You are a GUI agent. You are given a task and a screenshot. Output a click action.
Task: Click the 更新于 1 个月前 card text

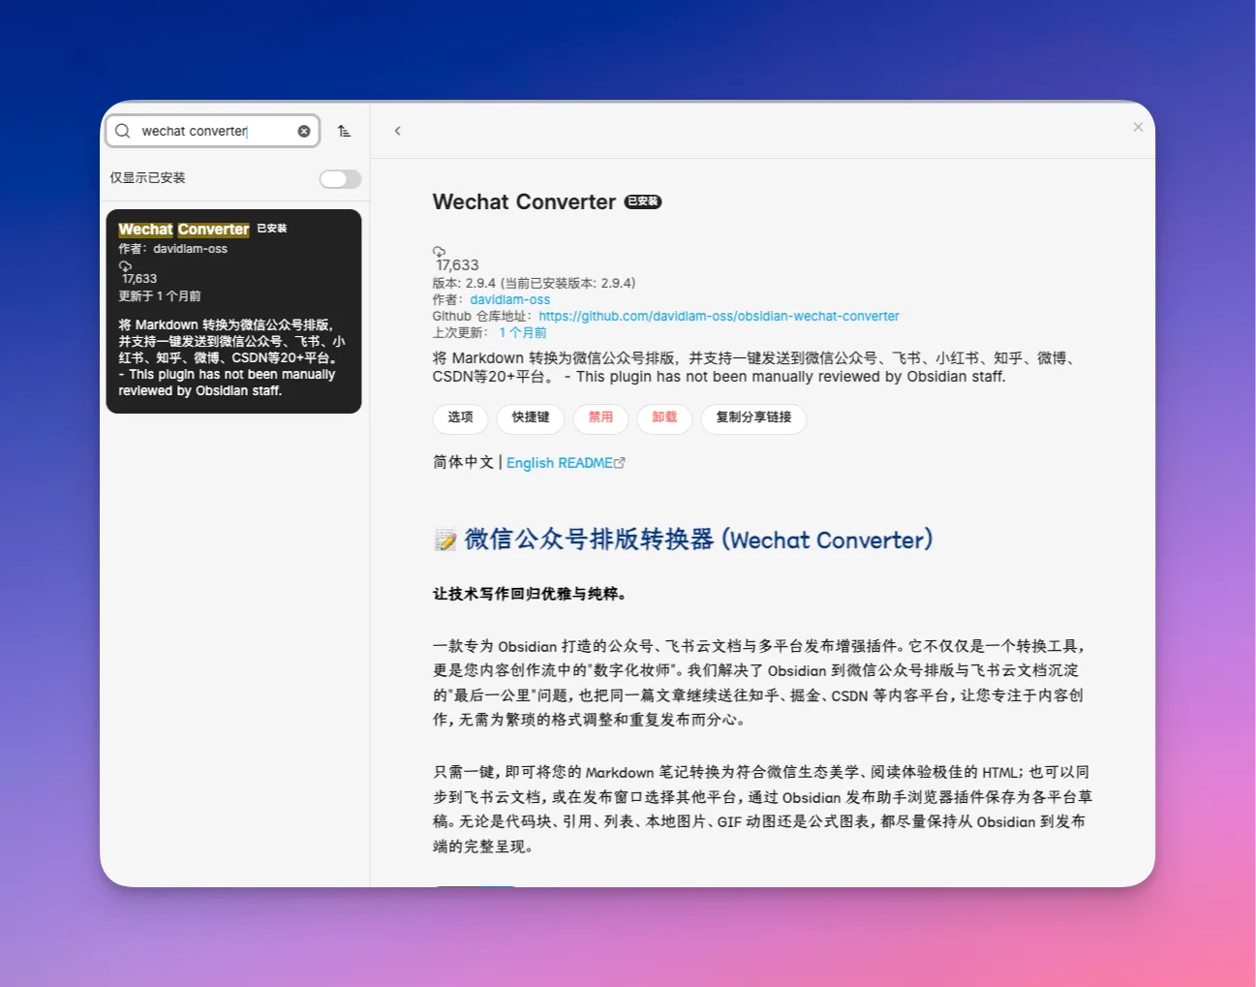click(160, 295)
